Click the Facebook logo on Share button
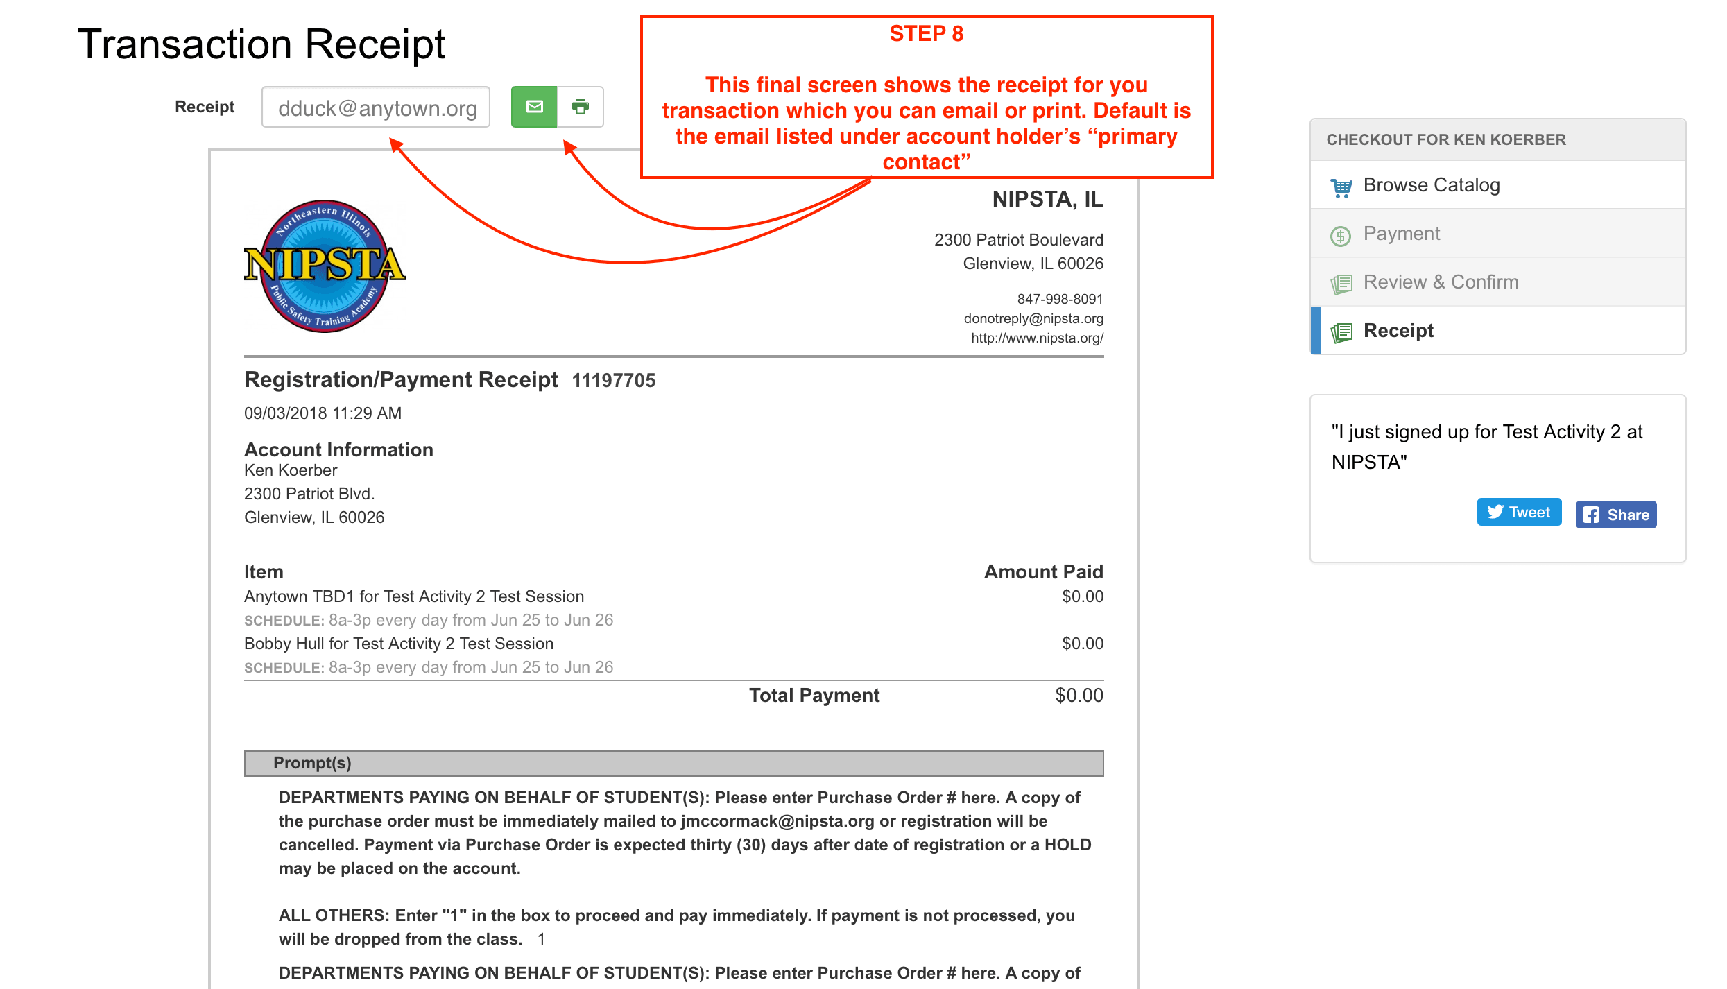 tap(1592, 515)
